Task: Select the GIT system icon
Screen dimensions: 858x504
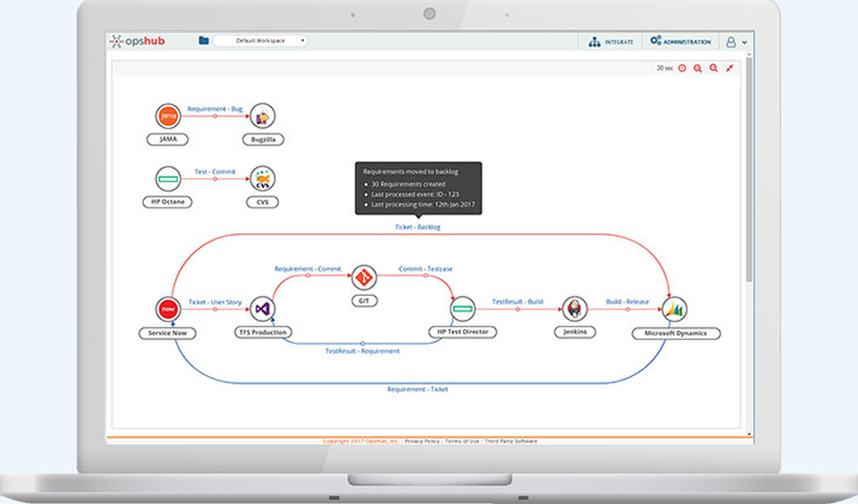Action: coord(364,278)
